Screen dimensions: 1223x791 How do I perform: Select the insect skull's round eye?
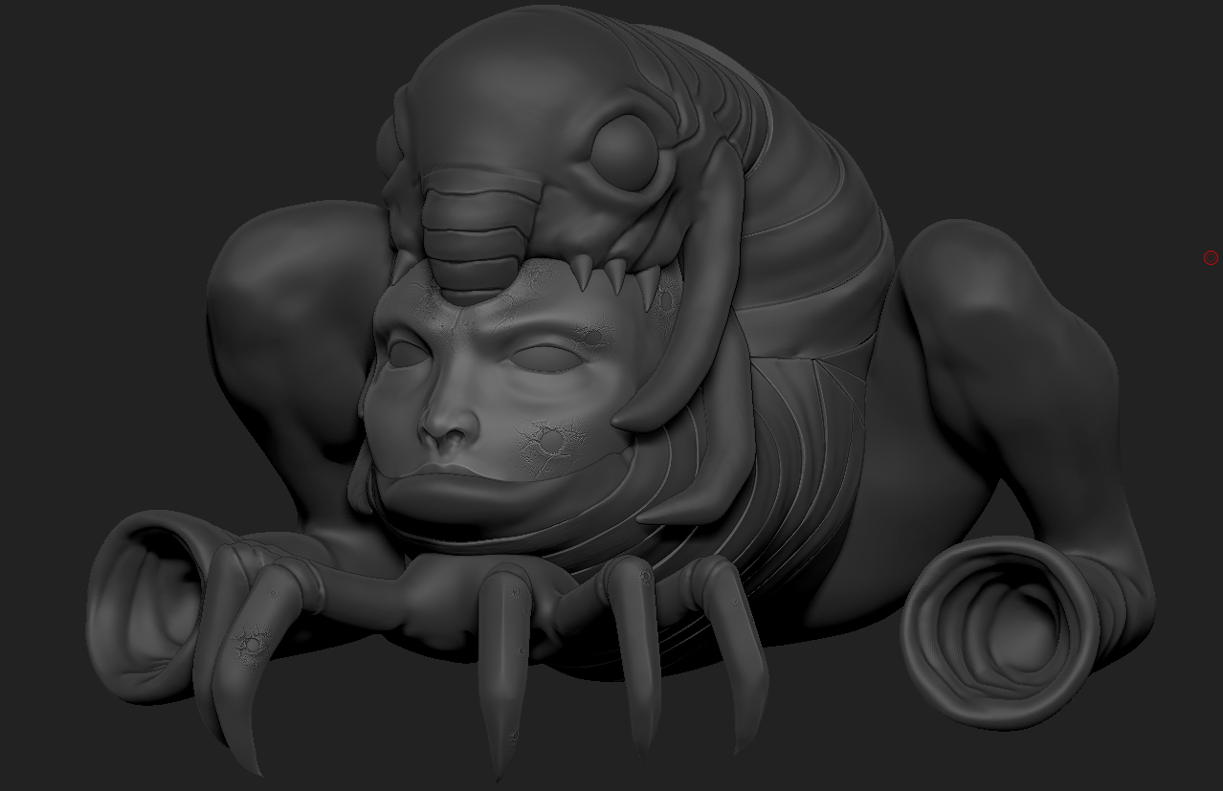[623, 151]
